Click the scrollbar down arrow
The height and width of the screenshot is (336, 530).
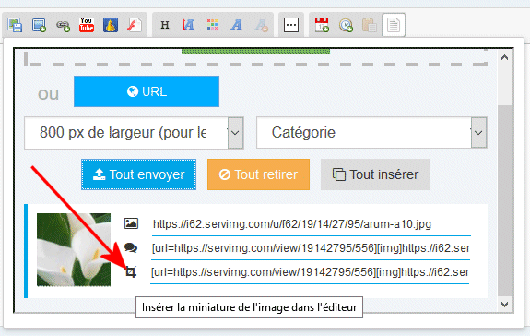tap(504, 305)
